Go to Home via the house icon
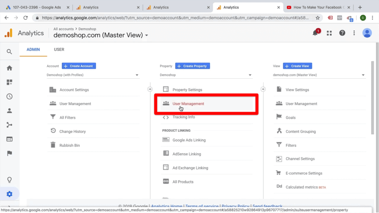This screenshot has height=213, width=379. coord(9,68)
